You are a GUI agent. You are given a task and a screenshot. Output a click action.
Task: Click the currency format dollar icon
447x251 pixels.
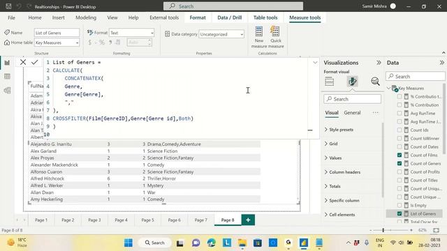pos(90,43)
